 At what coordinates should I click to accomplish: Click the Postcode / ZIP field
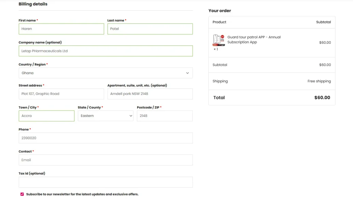click(x=164, y=116)
